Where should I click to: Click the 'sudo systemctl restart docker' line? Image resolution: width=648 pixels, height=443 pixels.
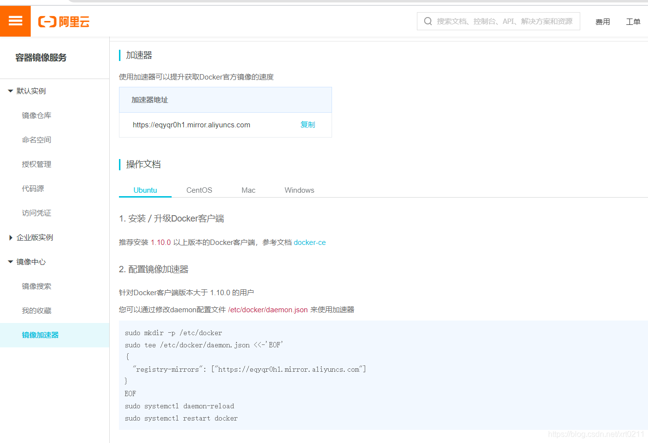(181, 418)
